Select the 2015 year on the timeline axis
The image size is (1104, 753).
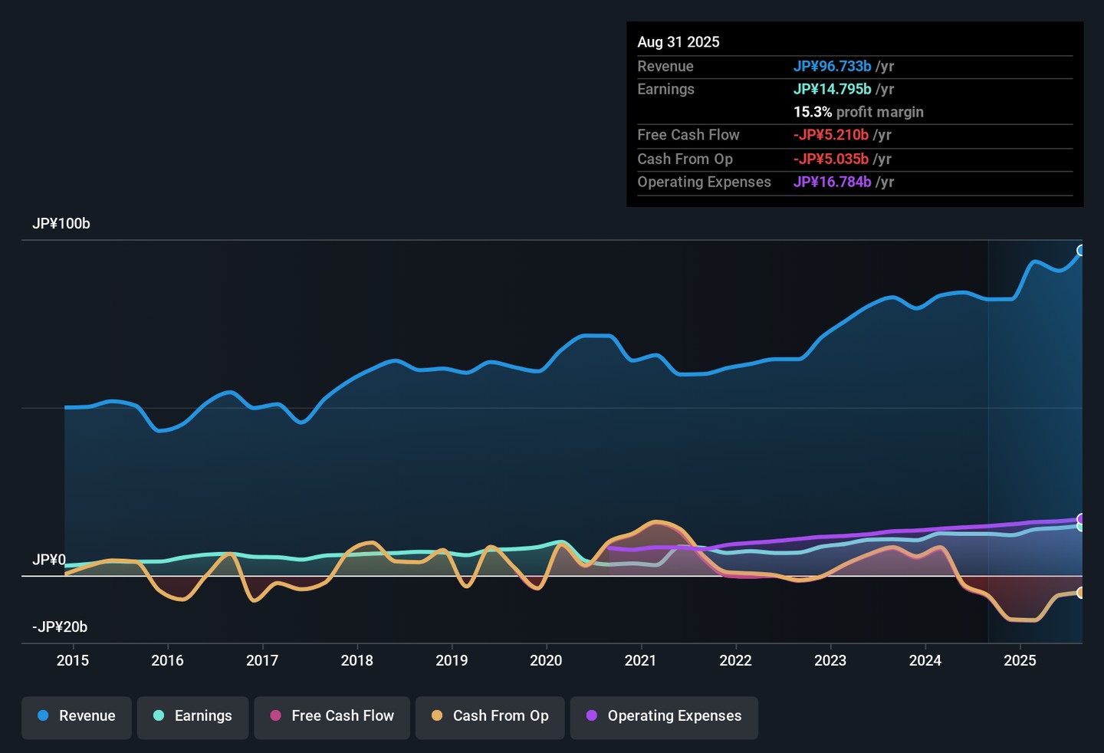[73, 660]
